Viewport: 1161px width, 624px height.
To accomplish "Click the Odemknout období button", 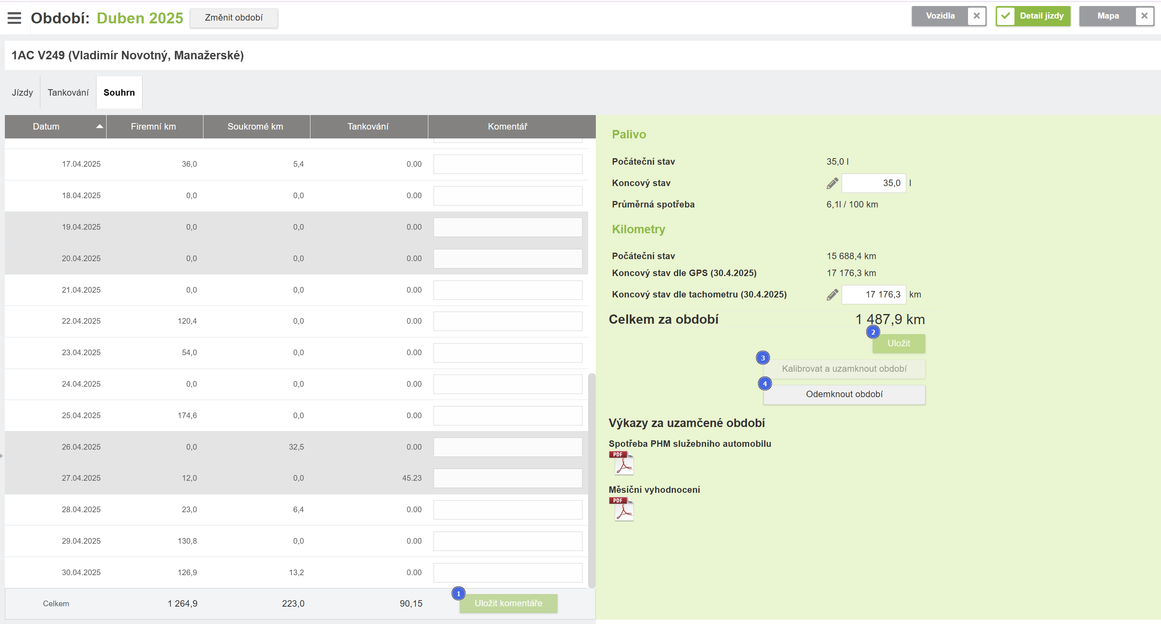I will pyautogui.click(x=844, y=394).
